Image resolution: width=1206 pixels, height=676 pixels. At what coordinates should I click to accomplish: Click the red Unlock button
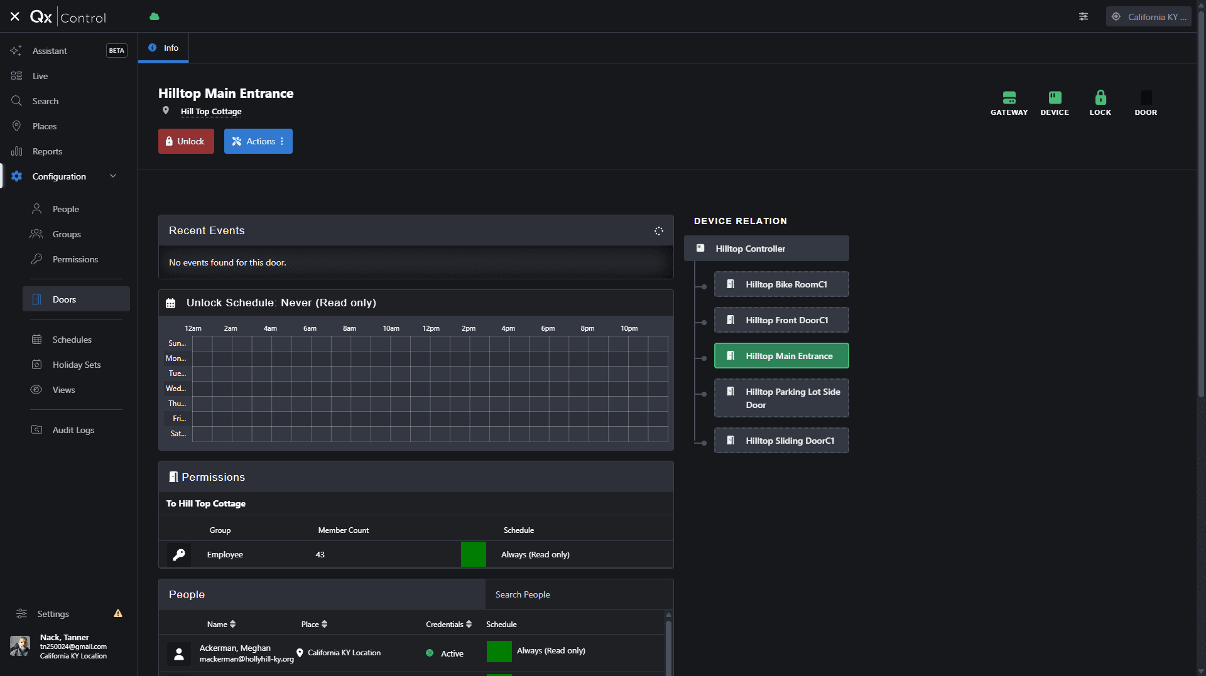click(186, 141)
